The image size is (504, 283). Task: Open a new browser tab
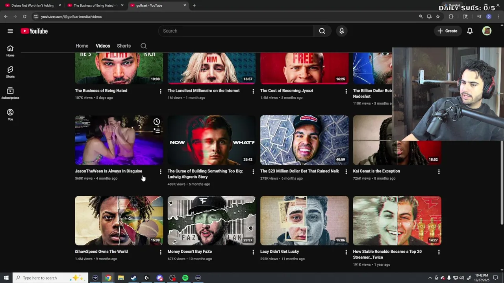[194, 6]
